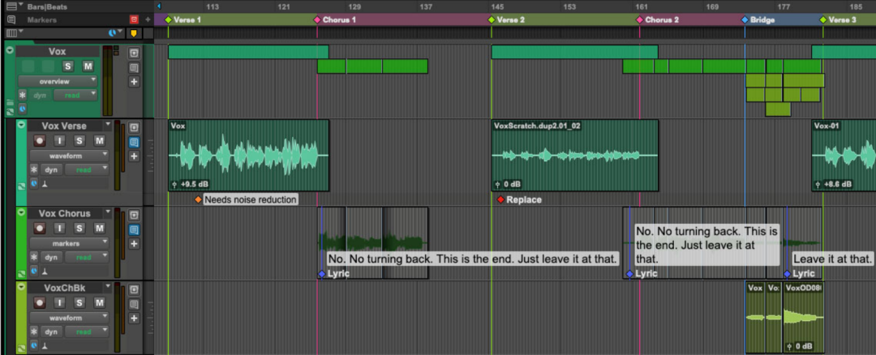The width and height of the screenshot is (876, 355).
Task: Collapse the Vox folder track
Action: pyautogui.click(x=10, y=50)
